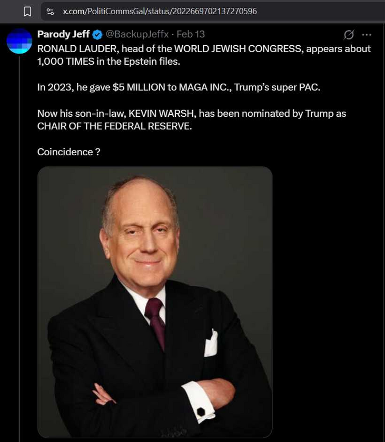This screenshot has height=442, width=385.
Task: Click the MAGA INC. donation sentence
Action: (179, 87)
